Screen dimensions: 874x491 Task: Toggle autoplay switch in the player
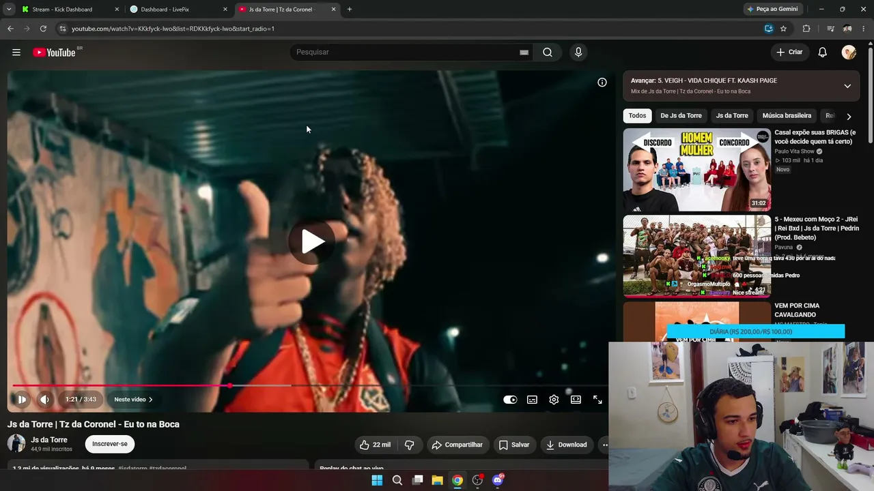tap(510, 400)
